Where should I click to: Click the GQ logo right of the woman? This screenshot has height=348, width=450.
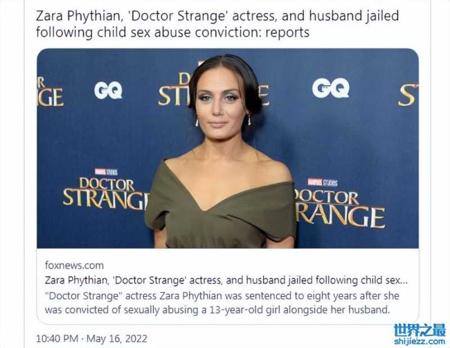pos(331,88)
